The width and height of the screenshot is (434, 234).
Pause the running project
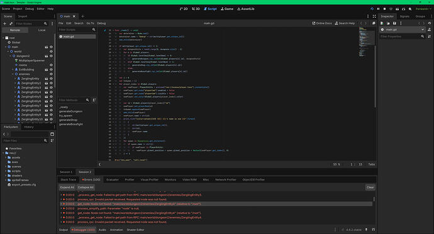(379, 9)
